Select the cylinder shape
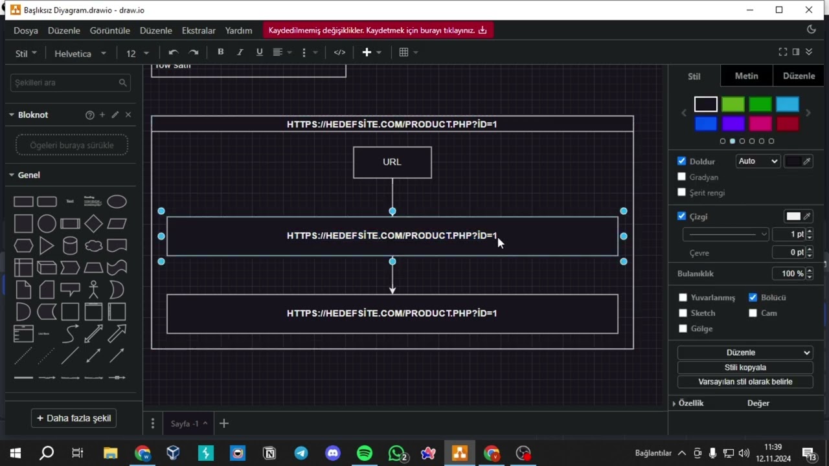 point(70,246)
